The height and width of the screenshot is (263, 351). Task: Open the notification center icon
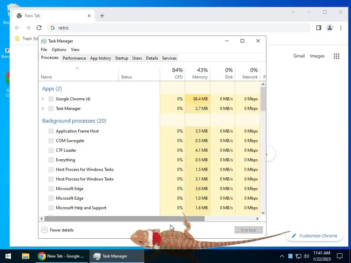(x=340, y=256)
